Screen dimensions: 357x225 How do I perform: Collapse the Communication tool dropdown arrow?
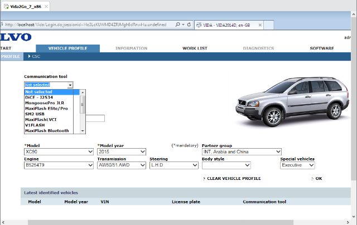[x=70, y=85]
